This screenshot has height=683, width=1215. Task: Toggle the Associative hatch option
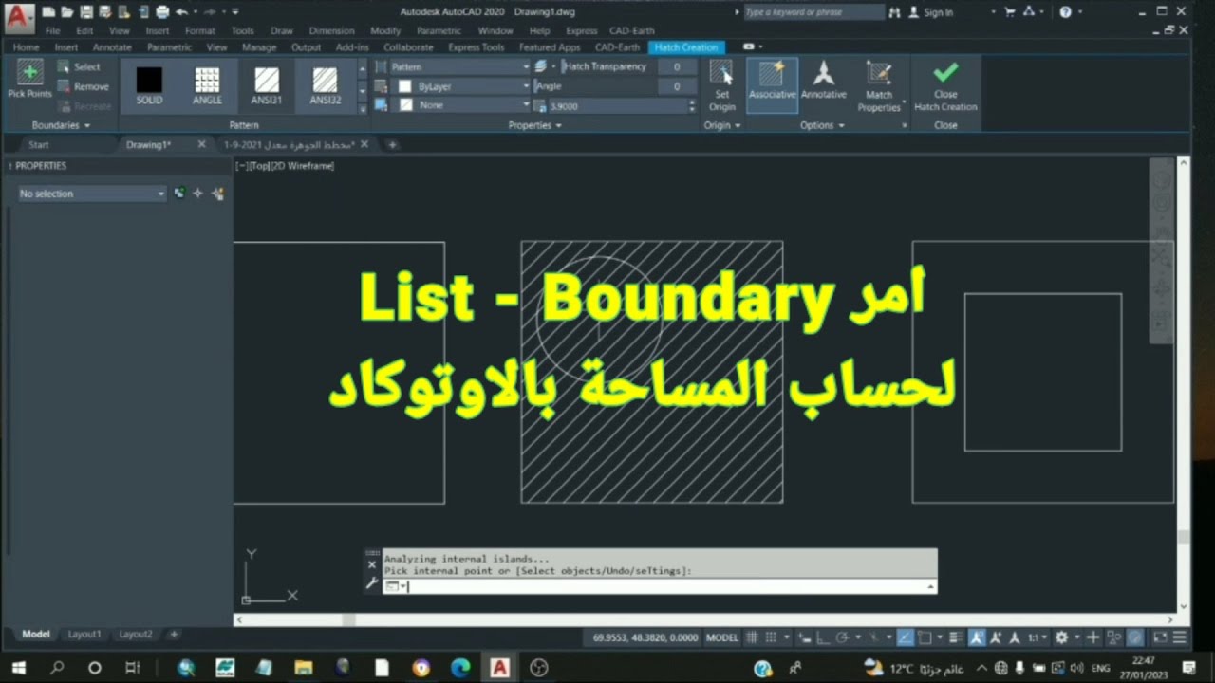(772, 84)
